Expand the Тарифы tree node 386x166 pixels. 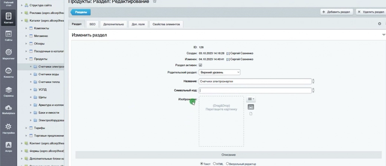(26, 128)
